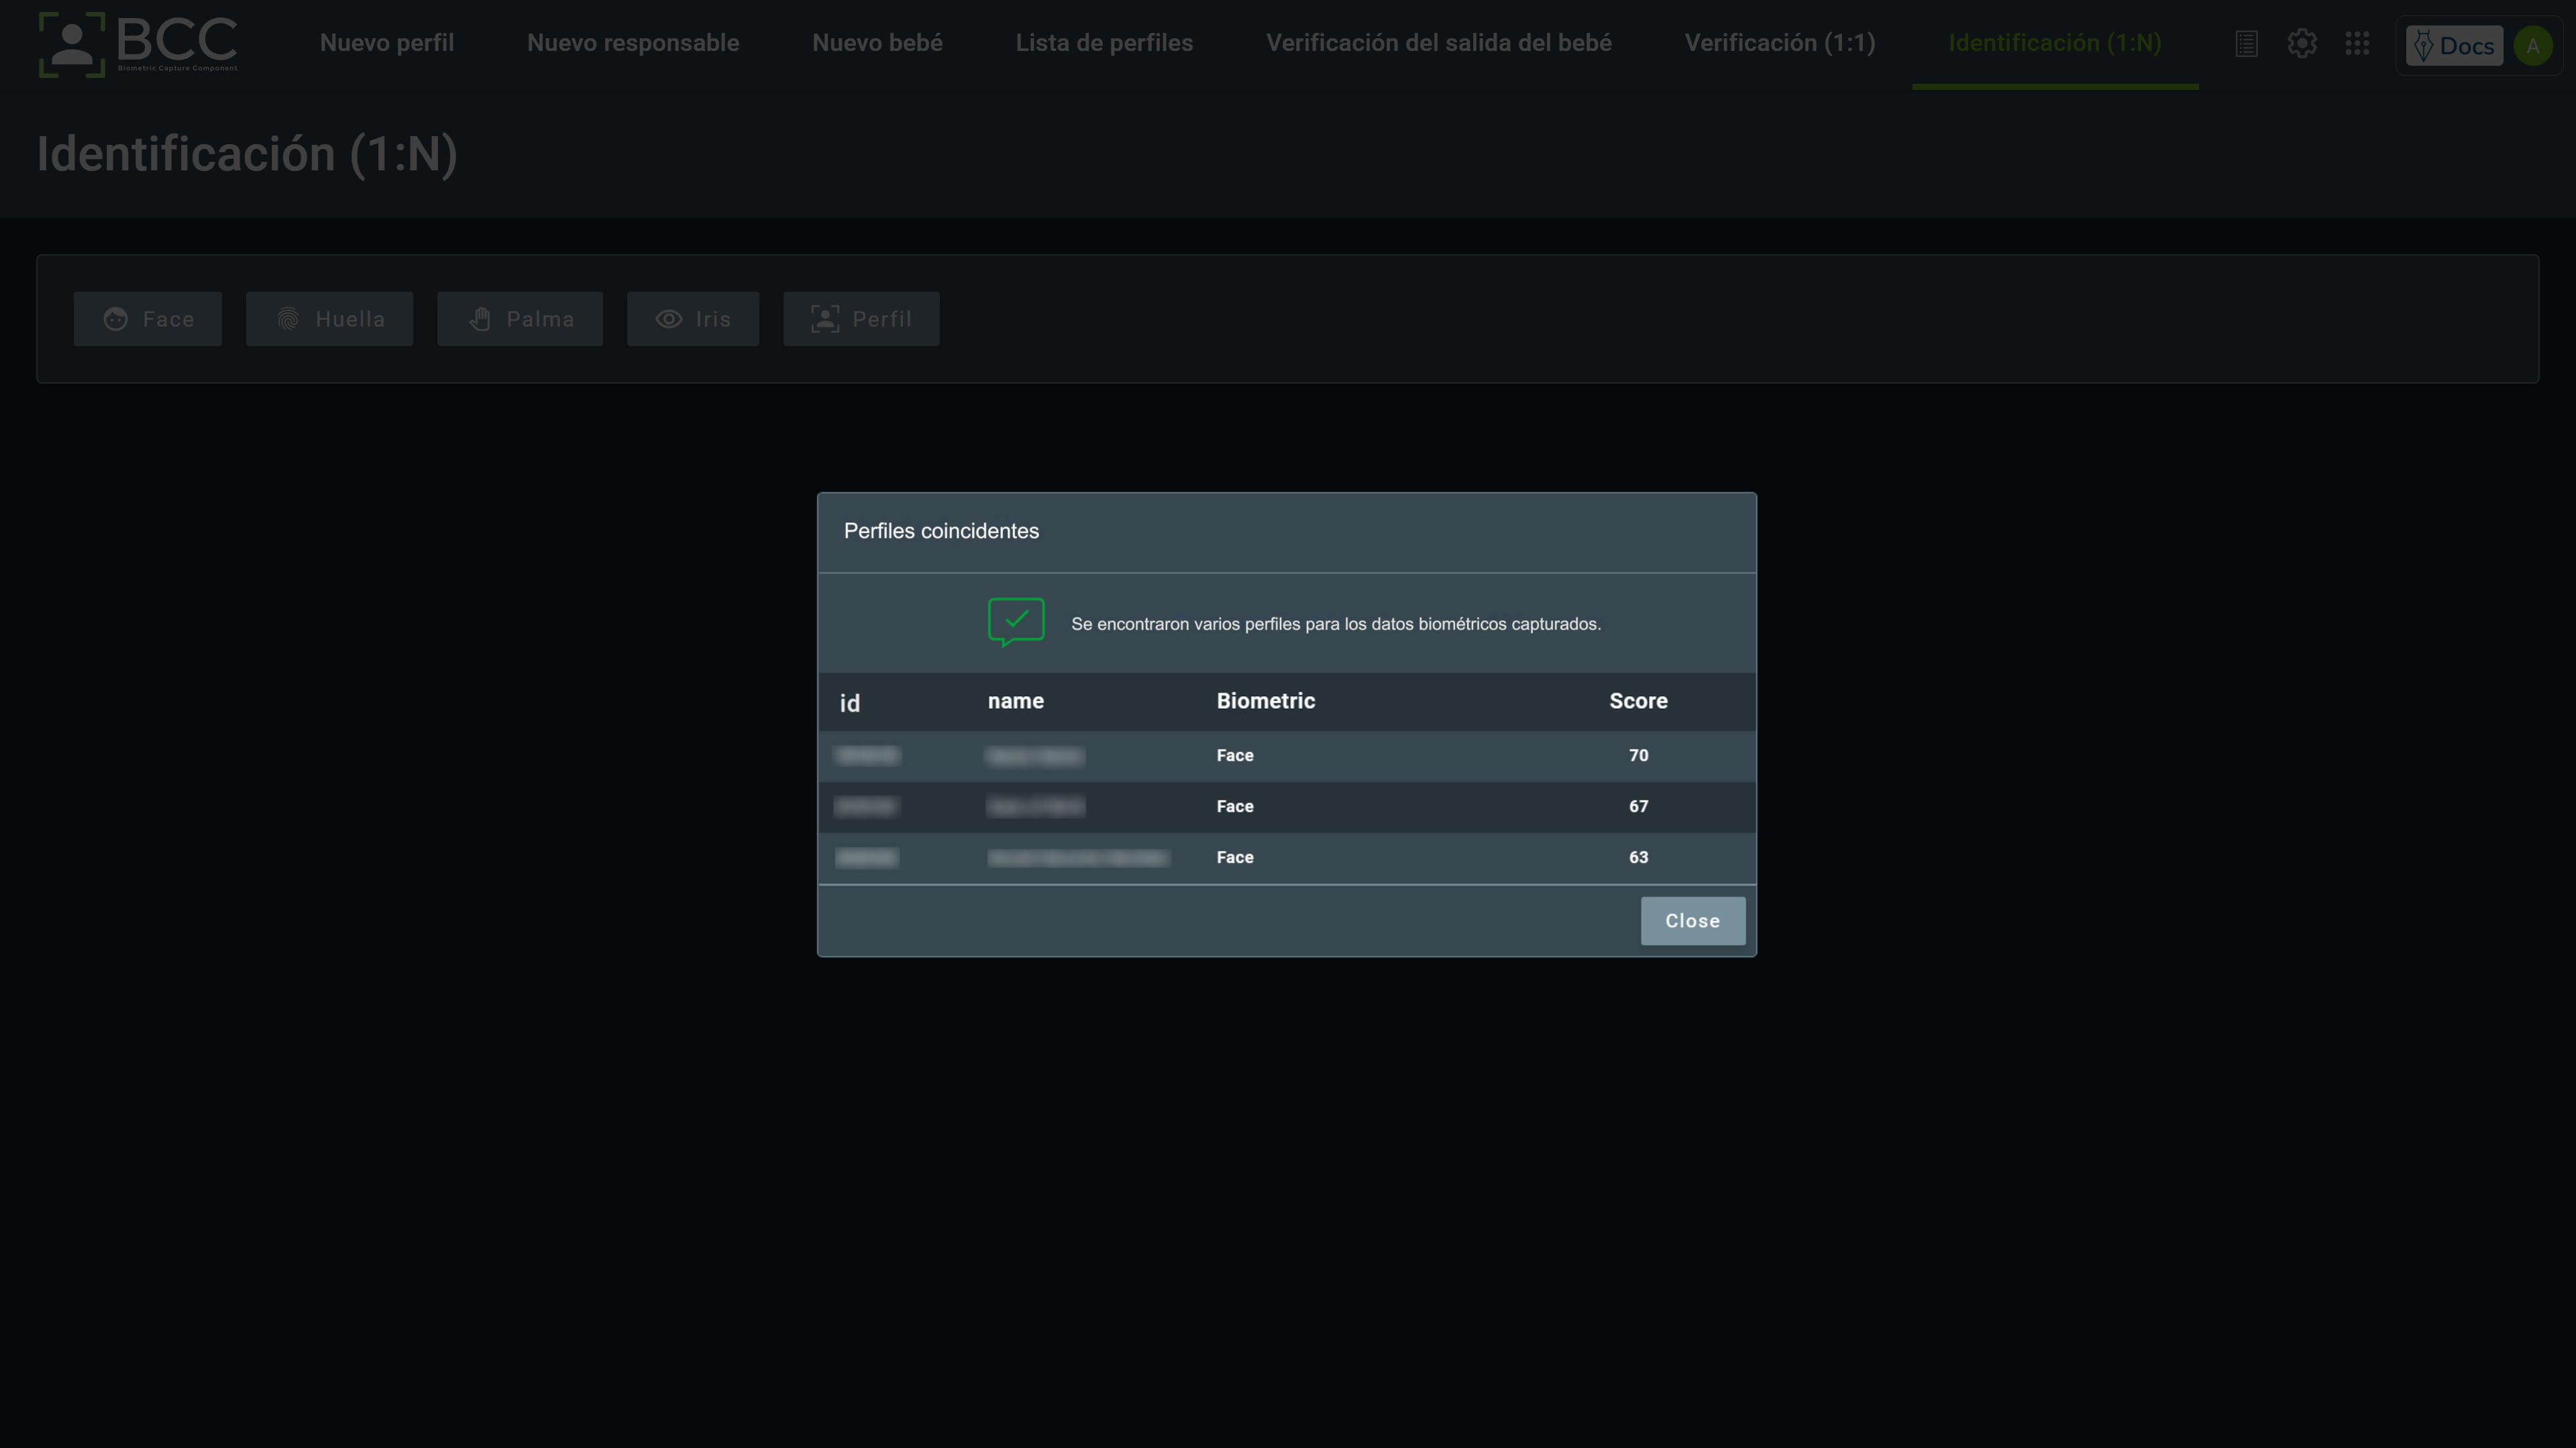The width and height of the screenshot is (2576, 1448).
Task: Open the document list icon in header
Action: pyautogui.click(x=2246, y=44)
